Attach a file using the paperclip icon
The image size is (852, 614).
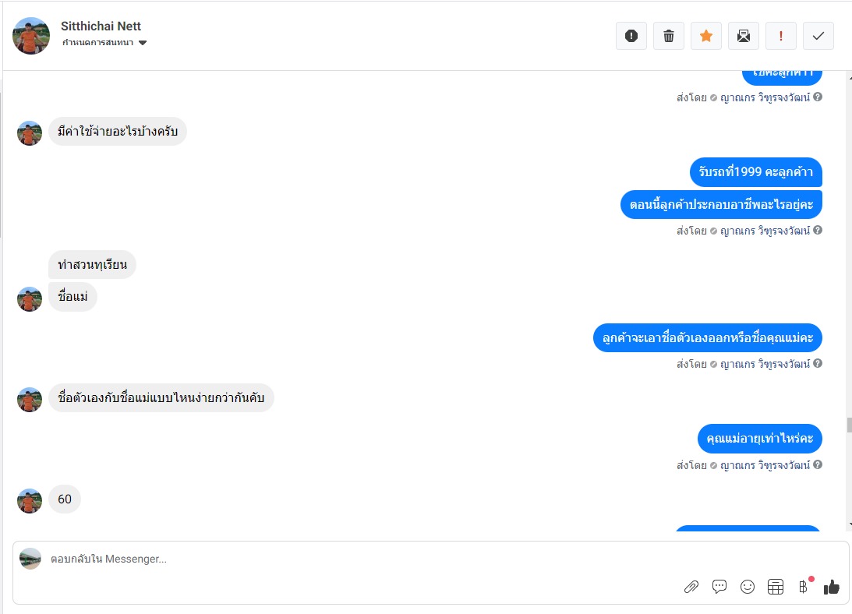point(691,587)
